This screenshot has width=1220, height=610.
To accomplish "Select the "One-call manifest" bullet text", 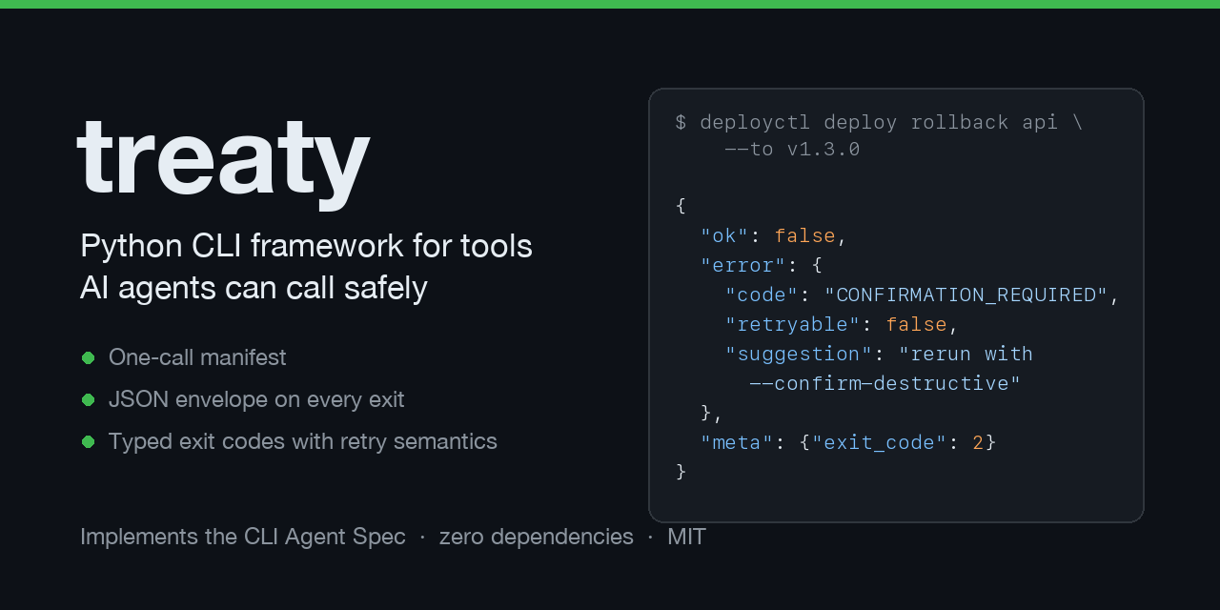I will point(197,357).
